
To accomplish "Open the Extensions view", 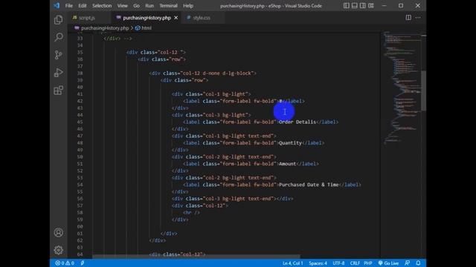I will [58, 90].
